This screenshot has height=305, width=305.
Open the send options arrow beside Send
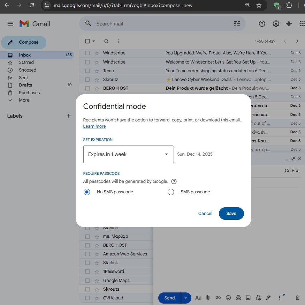(186, 298)
